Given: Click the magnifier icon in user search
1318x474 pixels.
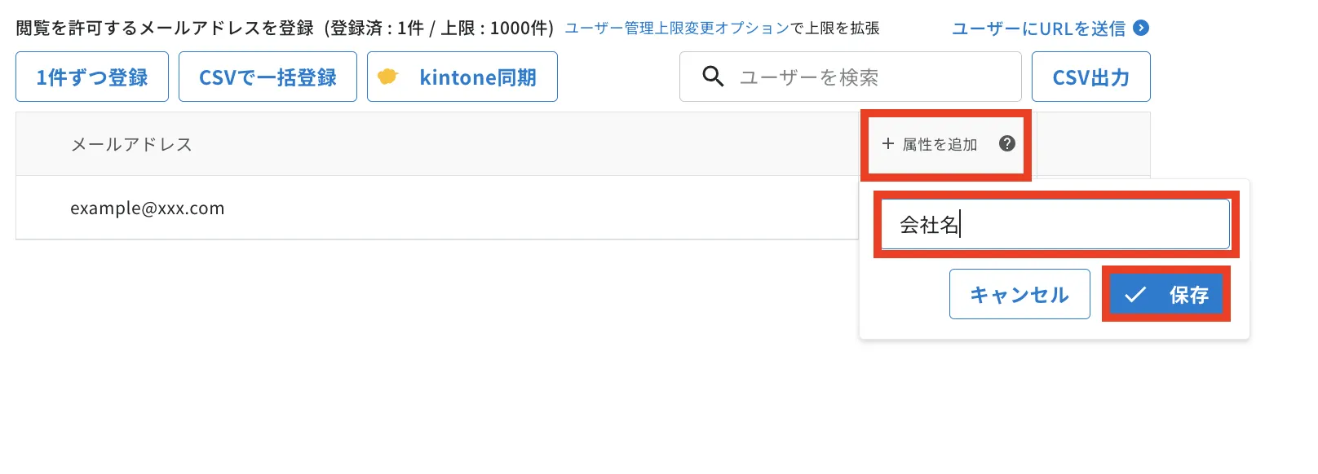Looking at the screenshot, I should 713,77.
